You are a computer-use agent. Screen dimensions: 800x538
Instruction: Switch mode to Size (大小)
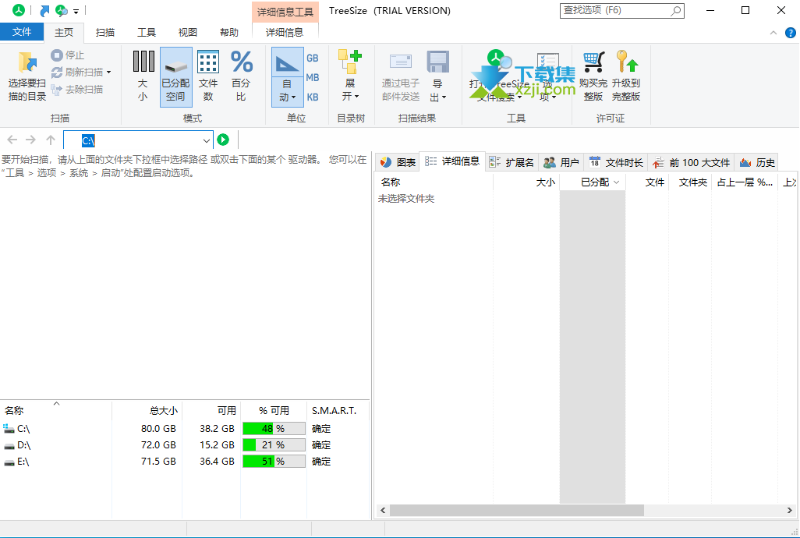coord(143,76)
